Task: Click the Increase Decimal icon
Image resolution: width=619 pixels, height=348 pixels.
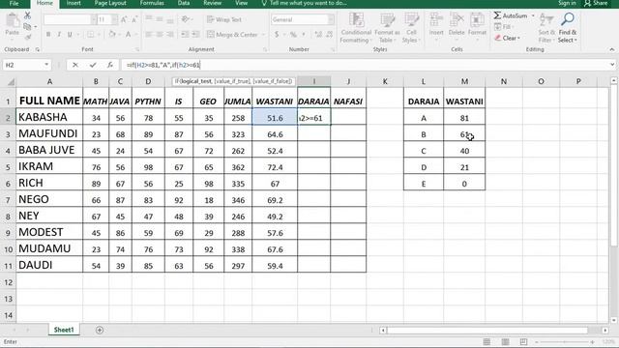Action: pos(318,35)
